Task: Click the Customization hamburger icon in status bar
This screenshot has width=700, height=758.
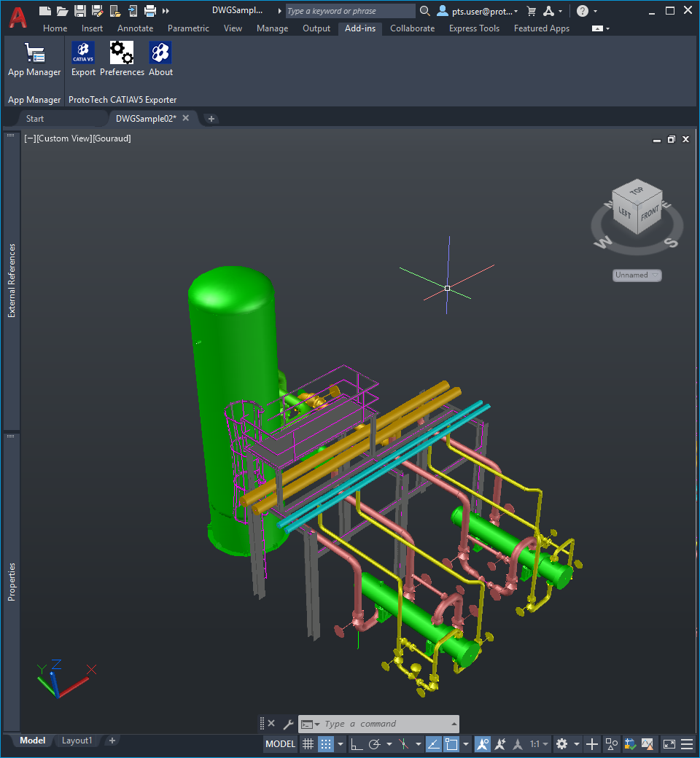Action: (x=686, y=744)
